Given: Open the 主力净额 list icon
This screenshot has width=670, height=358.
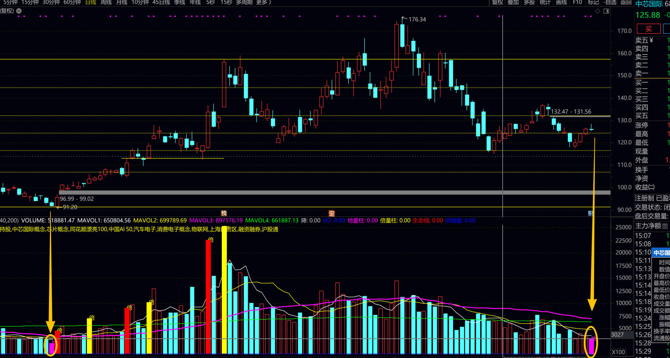Looking at the screenshot, I should point(665,226).
